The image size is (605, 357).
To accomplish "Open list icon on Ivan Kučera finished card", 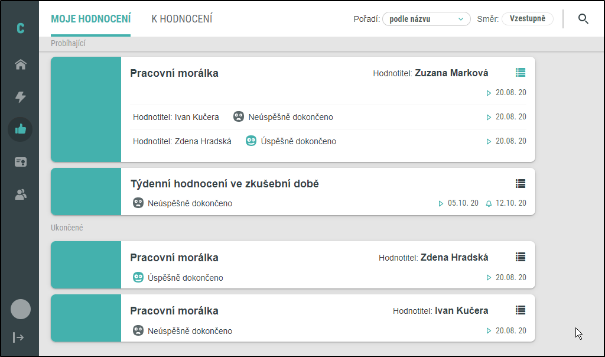I will 521,310.
